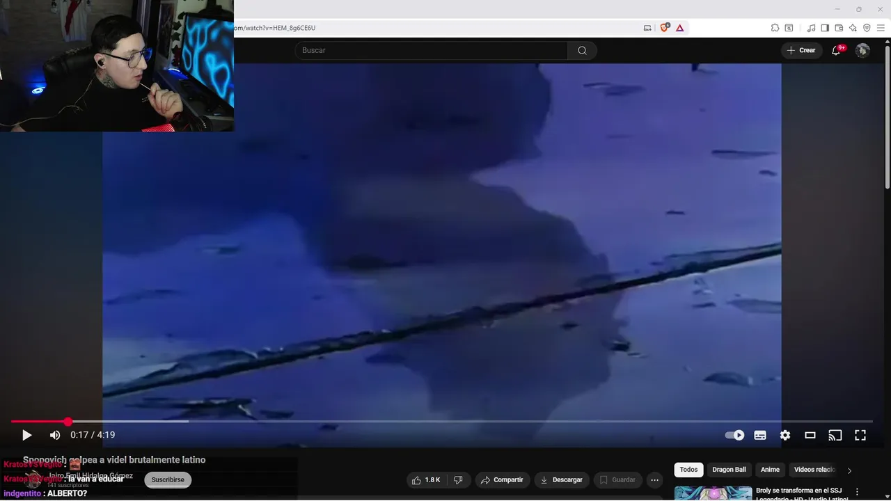891x501 pixels.
Task: Click the Compartir share button
Action: (502, 479)
